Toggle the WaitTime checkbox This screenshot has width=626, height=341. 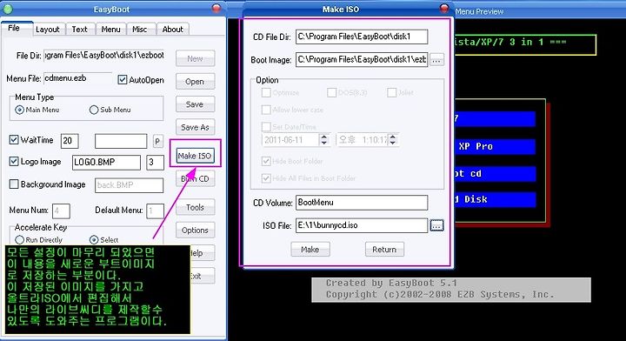click(x=14, y=140)
